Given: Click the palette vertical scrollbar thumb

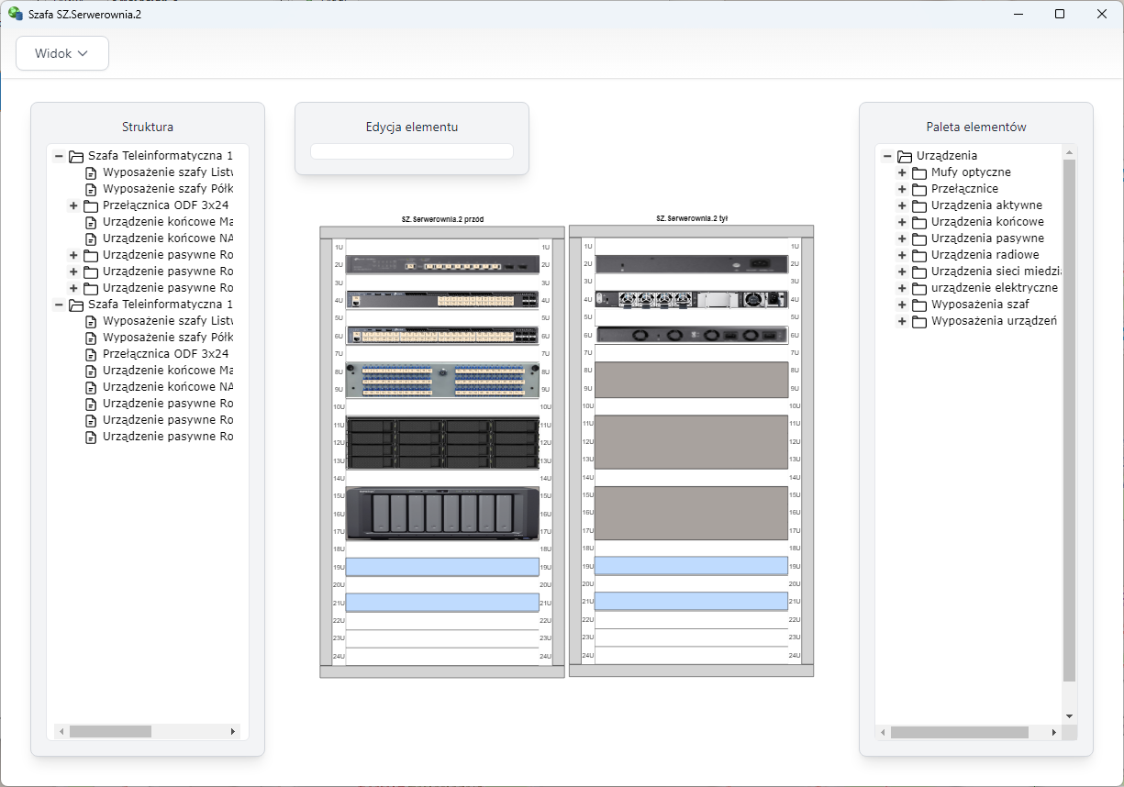Looking at the screenshot, I should click(x=1069, y=420).
